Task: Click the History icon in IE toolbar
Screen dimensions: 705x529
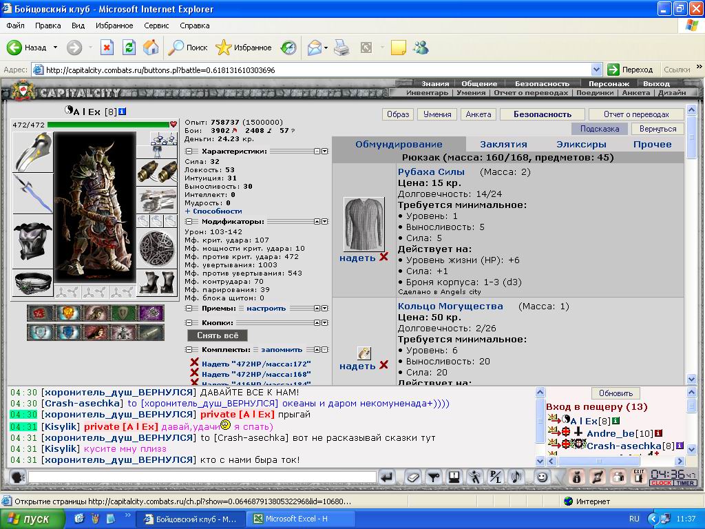Action: click(x=288, y=48)
